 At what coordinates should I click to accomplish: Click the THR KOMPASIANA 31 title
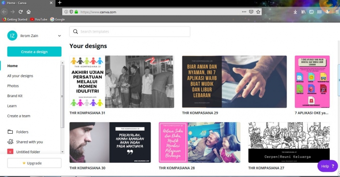[87, 113]
